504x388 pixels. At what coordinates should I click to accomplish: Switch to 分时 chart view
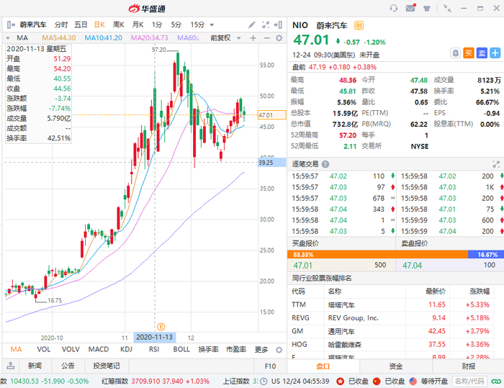[61, 24]
